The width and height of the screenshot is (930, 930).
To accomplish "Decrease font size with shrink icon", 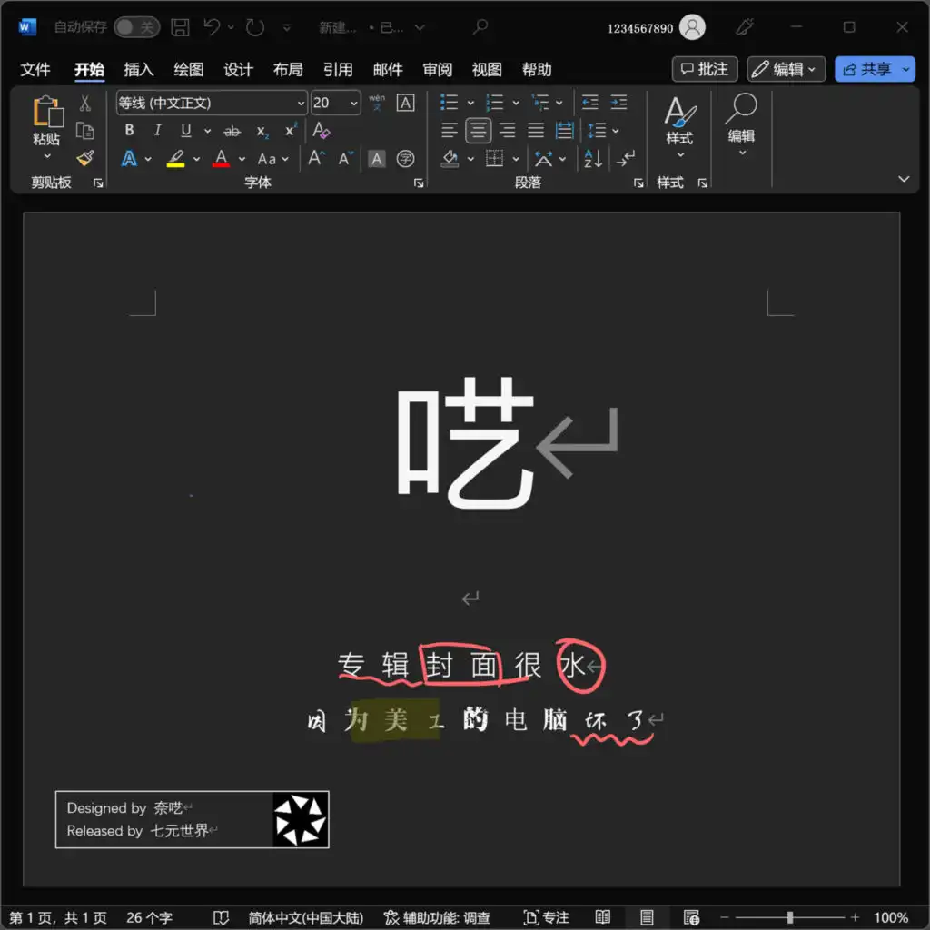I will coord(345,158).
